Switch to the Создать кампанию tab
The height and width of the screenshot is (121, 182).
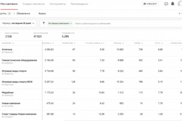34,4
